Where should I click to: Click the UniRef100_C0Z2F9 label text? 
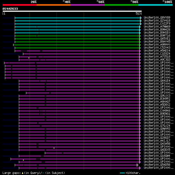pyautogui.click(x=157, y=24)
